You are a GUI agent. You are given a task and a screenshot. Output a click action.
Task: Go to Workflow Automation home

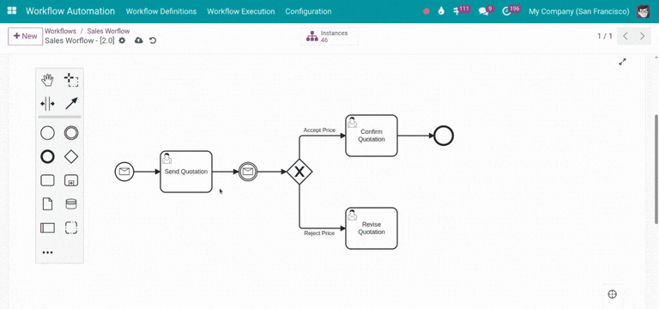coord(70,11)
